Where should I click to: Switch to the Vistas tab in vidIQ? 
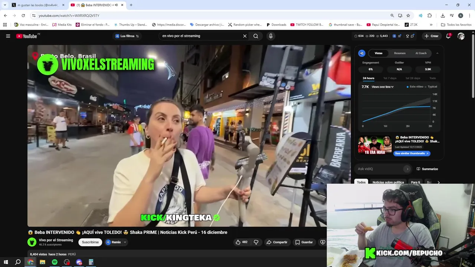379,53
